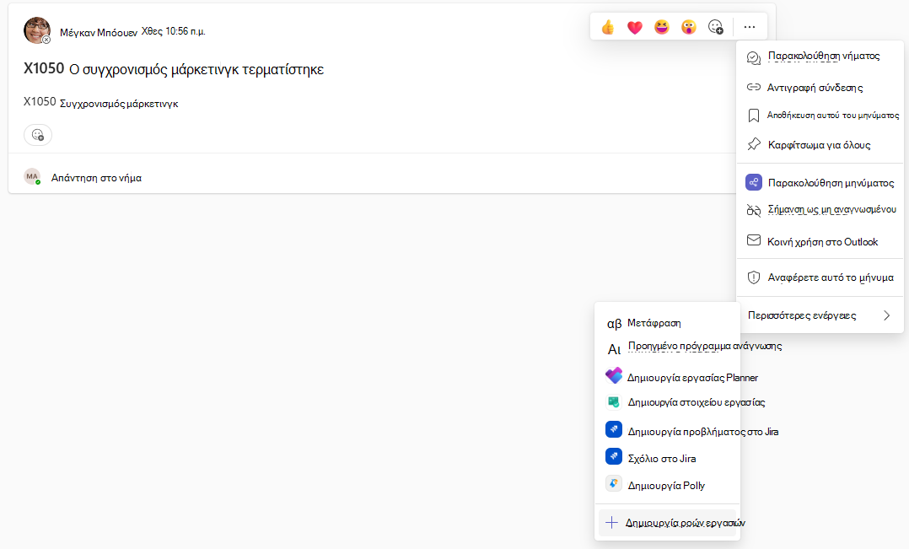Viewport: 909px width, 549px height.
Task: React with the surprised face emoji
Action: pyautogui.click(x=688, y=27)
